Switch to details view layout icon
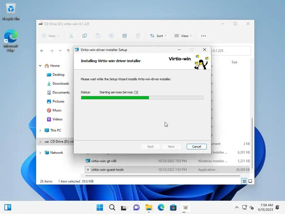The image size is (285, 214). tap(244, 181)
